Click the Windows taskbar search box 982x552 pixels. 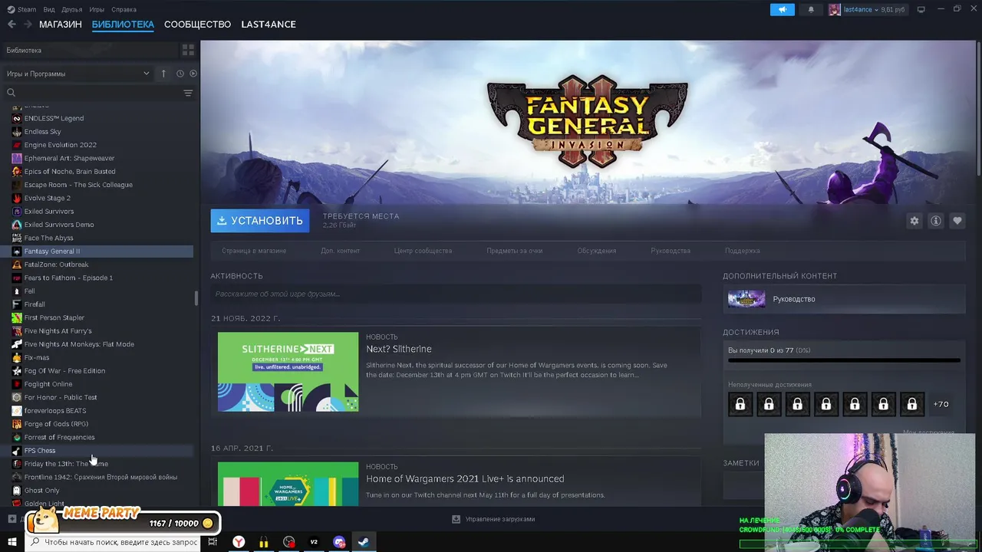tap(114, 542)
